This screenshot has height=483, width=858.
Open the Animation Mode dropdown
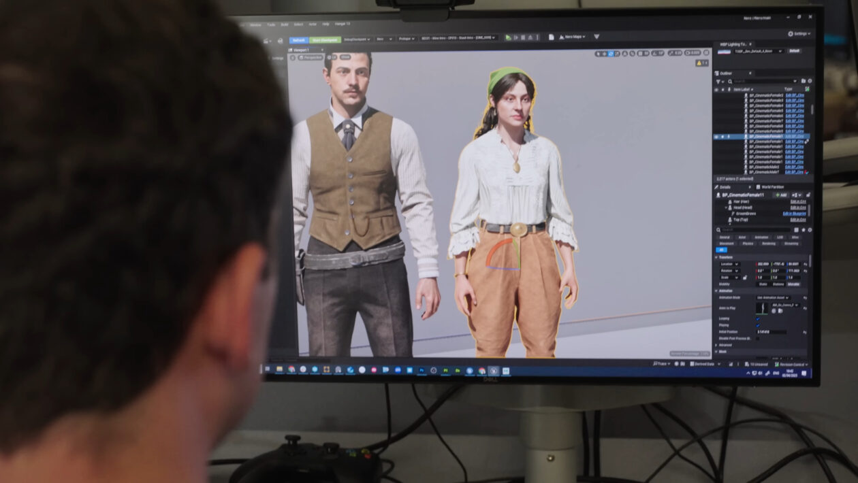pyautogui.click(x=774, y=297)
